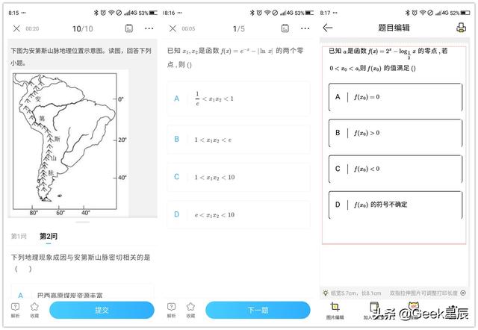Open the answer sheet icon on the 10/10 quiz
Screen dimensions: 478x330
tap(129, 28)
